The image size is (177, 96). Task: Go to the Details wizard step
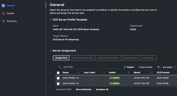pyautogui.click(x=10, y=13)
